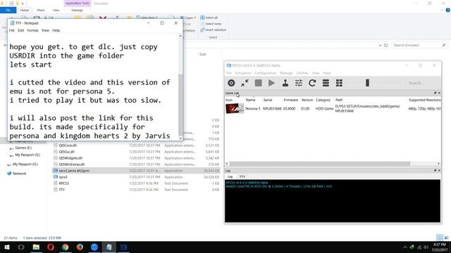Click the RPCS3 icon size slider handle
451x253 pixels.
[367, 83]
